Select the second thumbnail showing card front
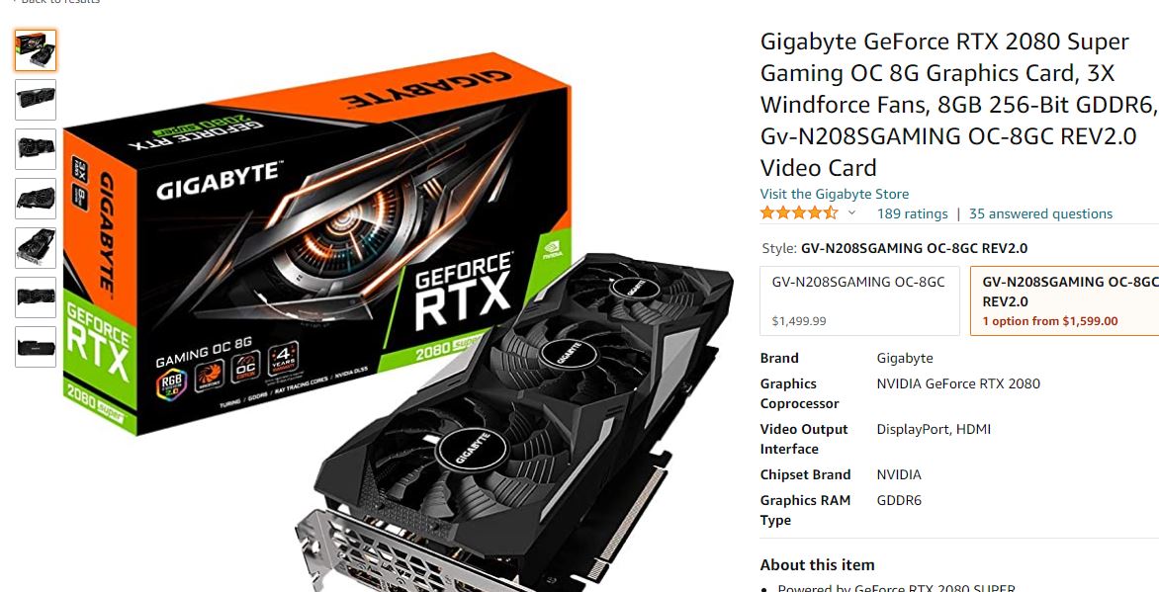This screenshot has width=1159, height=592. point(36,100)
